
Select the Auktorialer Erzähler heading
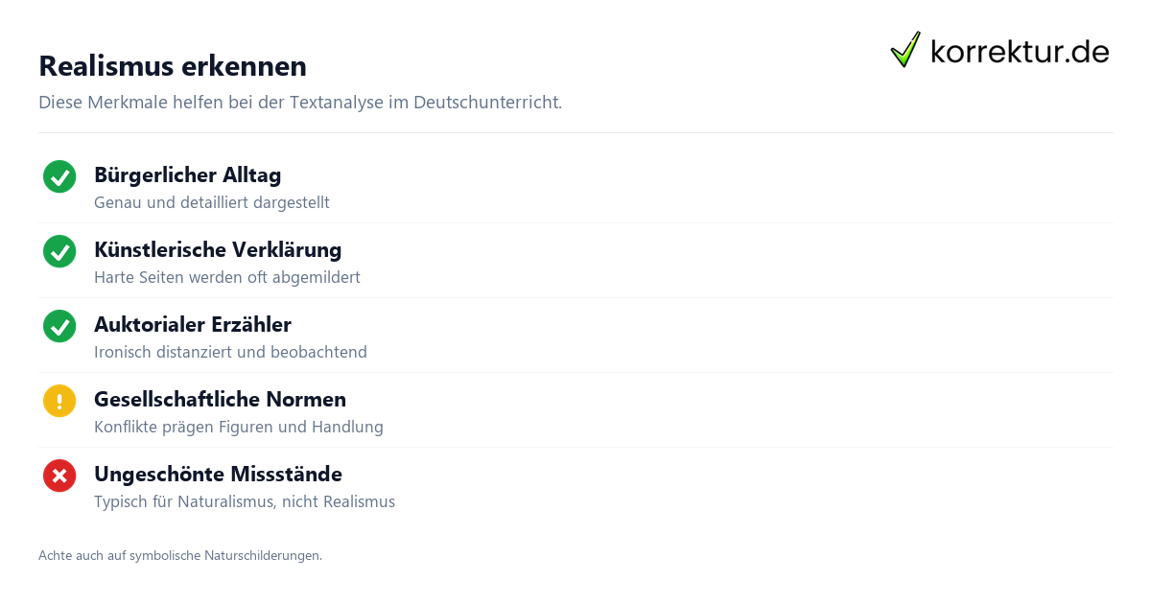[x=193, y=325]
